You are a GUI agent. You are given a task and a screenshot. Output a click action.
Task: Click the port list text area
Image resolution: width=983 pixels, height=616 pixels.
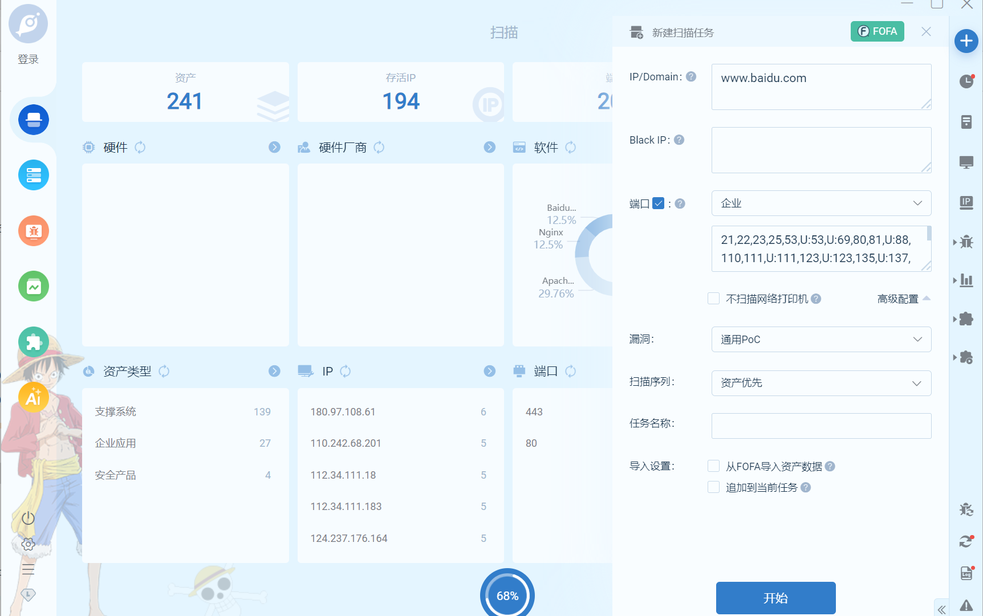pyautogui.click(x=822, y=249)
